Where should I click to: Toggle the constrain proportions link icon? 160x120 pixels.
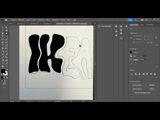[x=156, y=38]
